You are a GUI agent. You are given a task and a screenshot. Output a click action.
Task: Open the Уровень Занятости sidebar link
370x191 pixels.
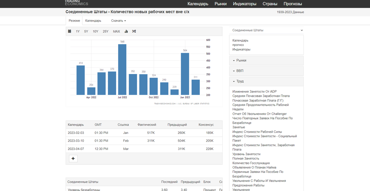point(246,154)
